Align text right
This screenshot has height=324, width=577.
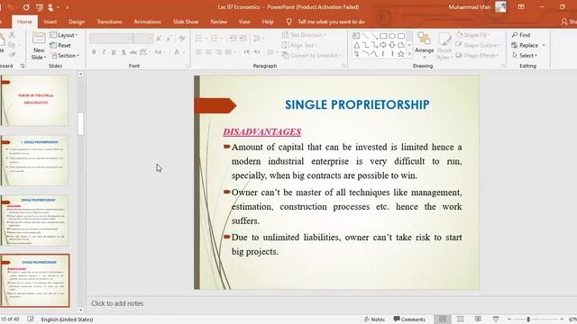218,52
